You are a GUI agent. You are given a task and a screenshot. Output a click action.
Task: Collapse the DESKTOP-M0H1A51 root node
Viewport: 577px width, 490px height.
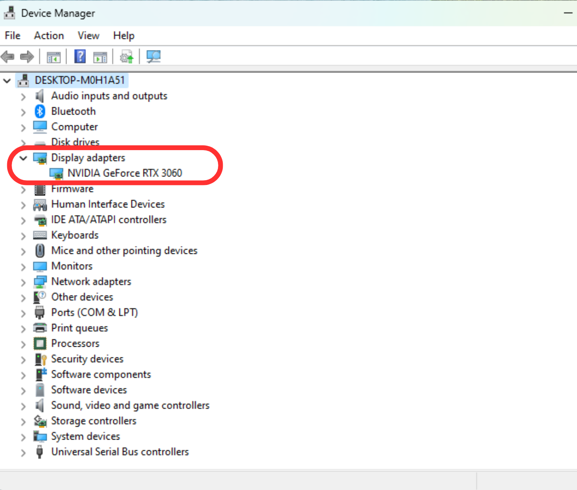[x=7, y=81]
